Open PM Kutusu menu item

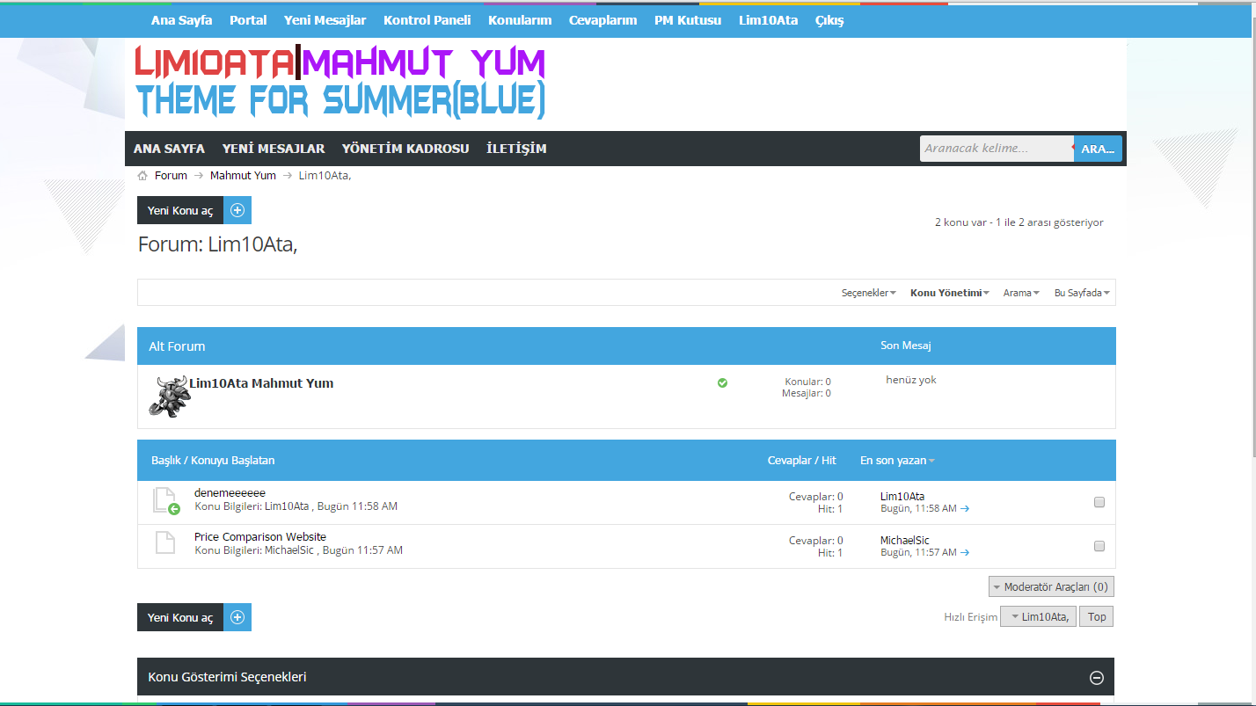click(x=688, y=19)
